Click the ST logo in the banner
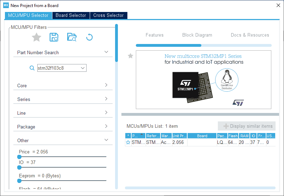284x196 pixels. (238, 102)
